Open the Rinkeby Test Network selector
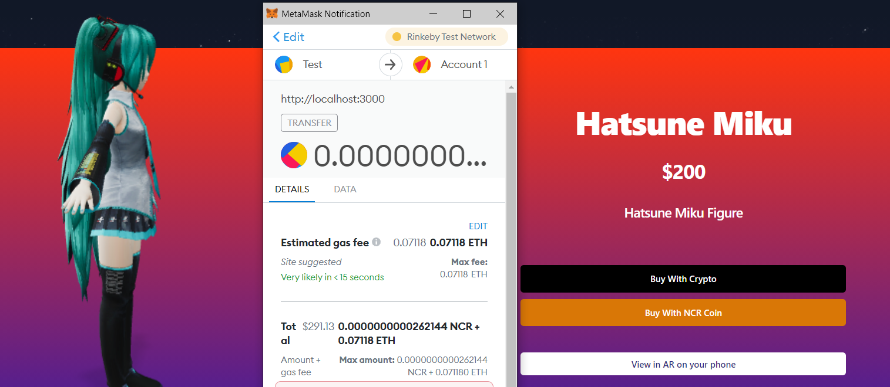Viewport: 890px width, 387px height. pos(446,37)
